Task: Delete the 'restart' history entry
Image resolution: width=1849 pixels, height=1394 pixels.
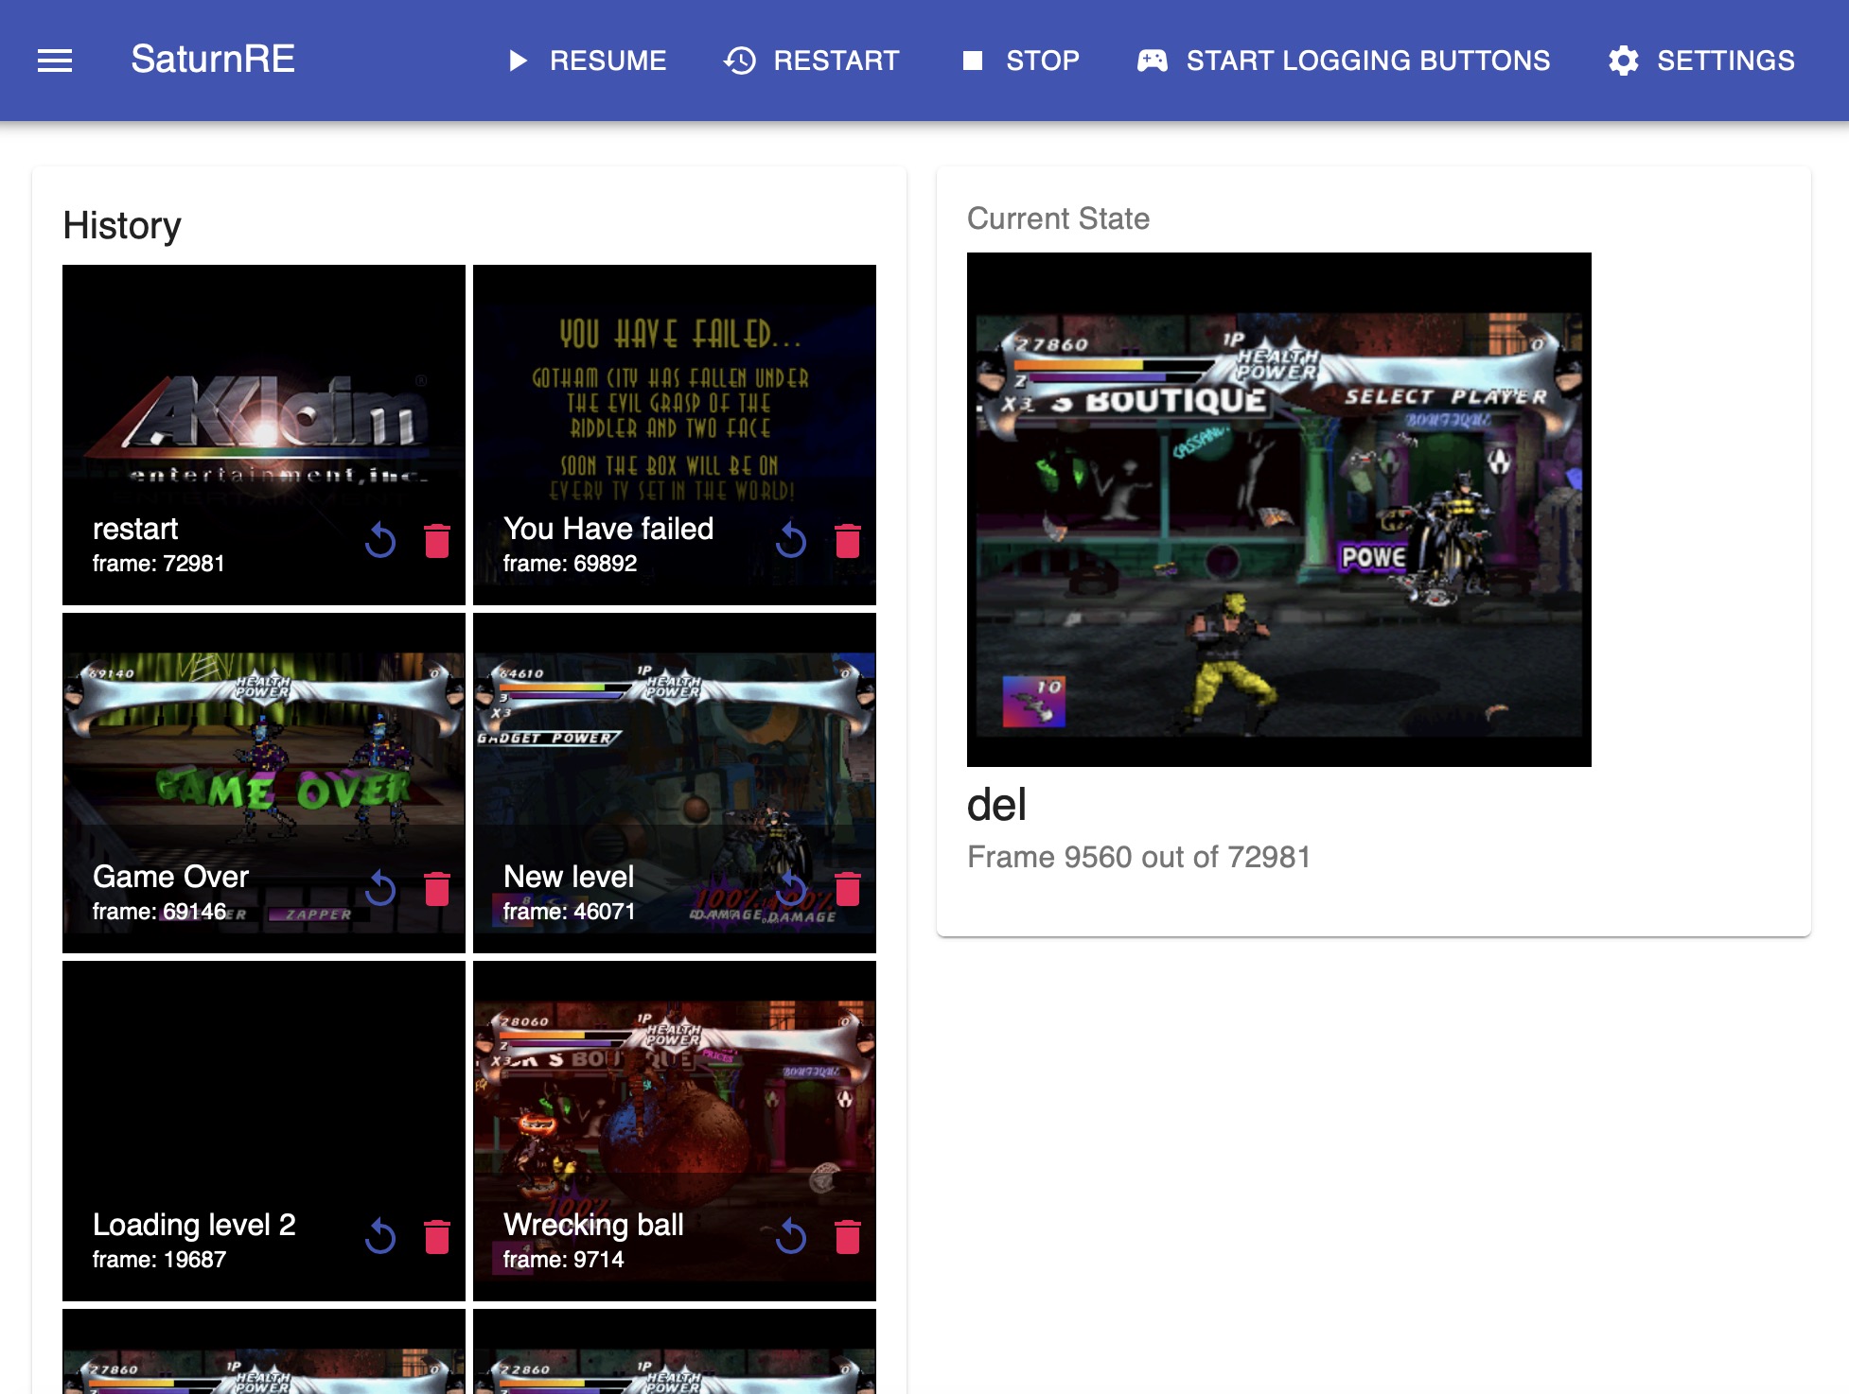Action: tap(437, 541)
